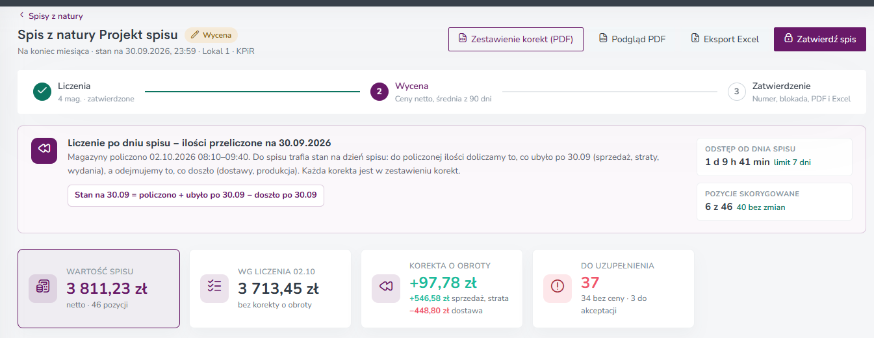
Task: Confirm inventory with Zatwierdź spis button
Action: pyautogui.click(x=820, y=39)
